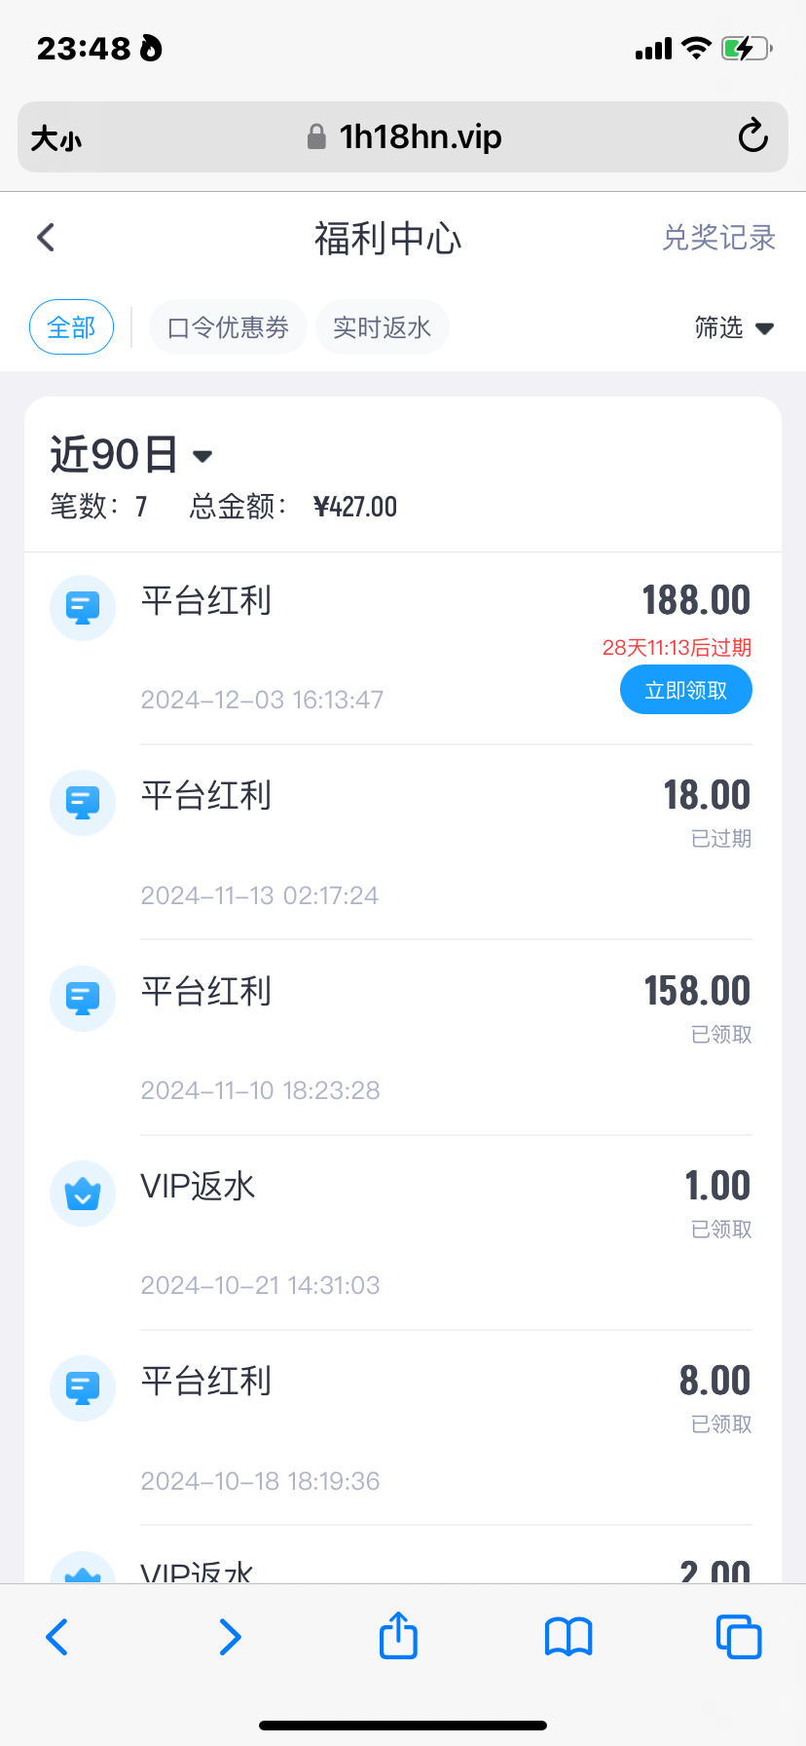Open the Safari share sheet icon
This screenshot has height=1746, width=806.
(x=398, y=1636)
